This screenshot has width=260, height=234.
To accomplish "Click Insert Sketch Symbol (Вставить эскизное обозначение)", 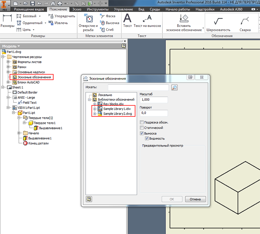I will coord(184,23).
